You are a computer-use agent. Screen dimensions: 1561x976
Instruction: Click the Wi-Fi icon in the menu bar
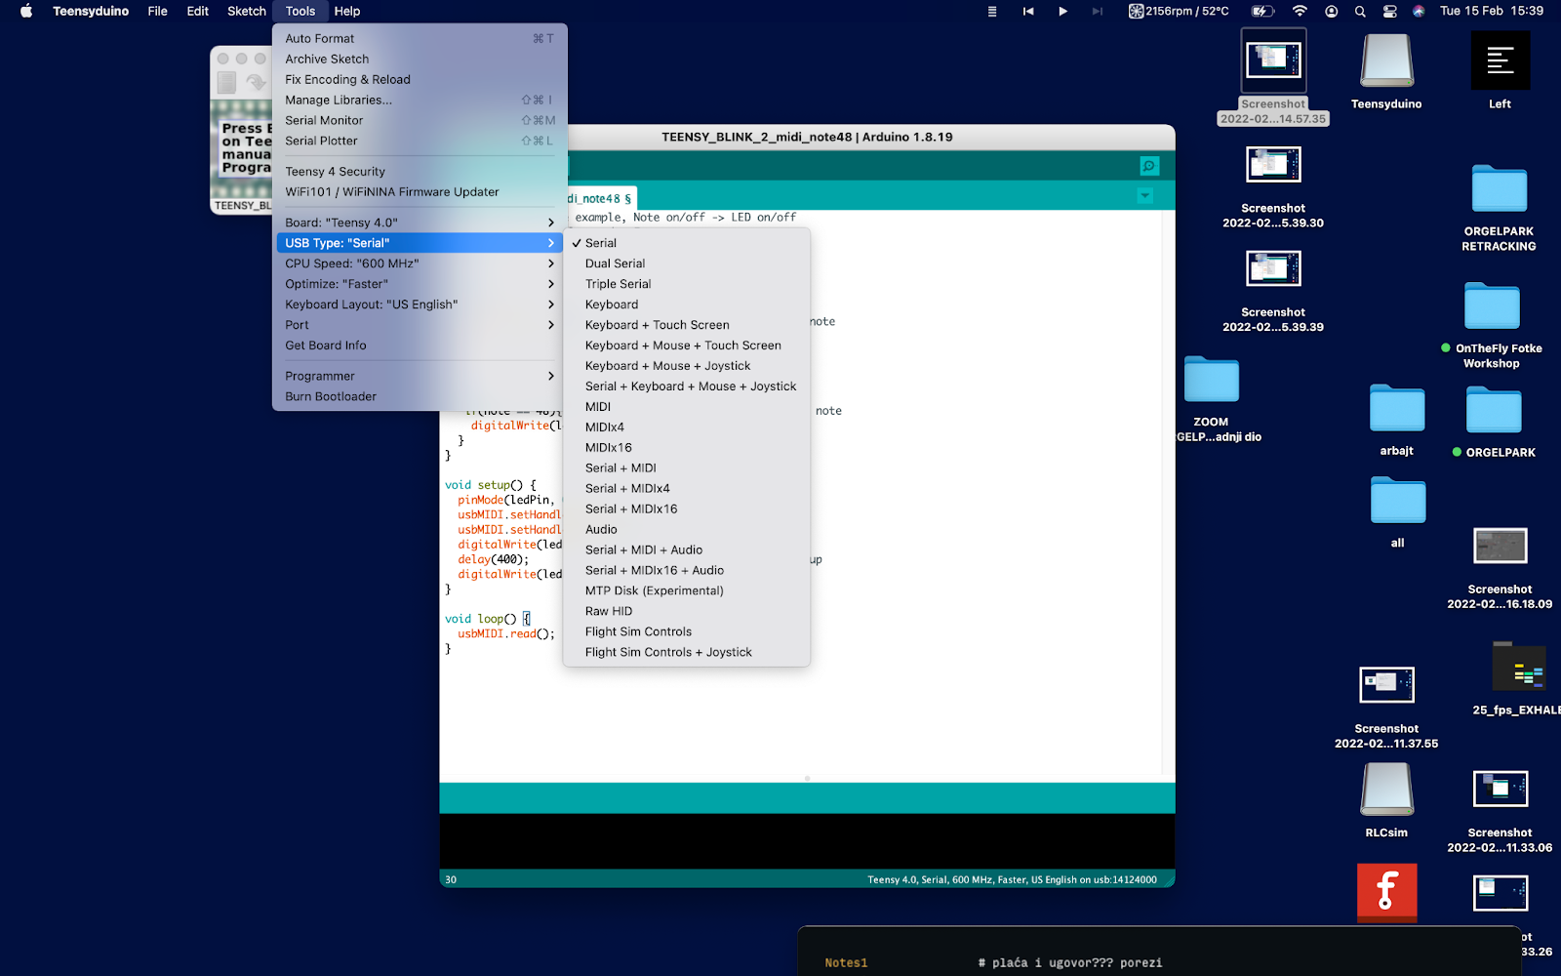[1300, 12]
